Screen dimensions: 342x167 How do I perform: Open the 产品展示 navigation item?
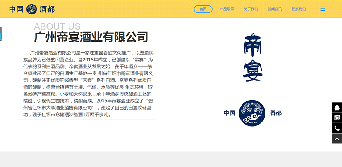pos(227,9)
